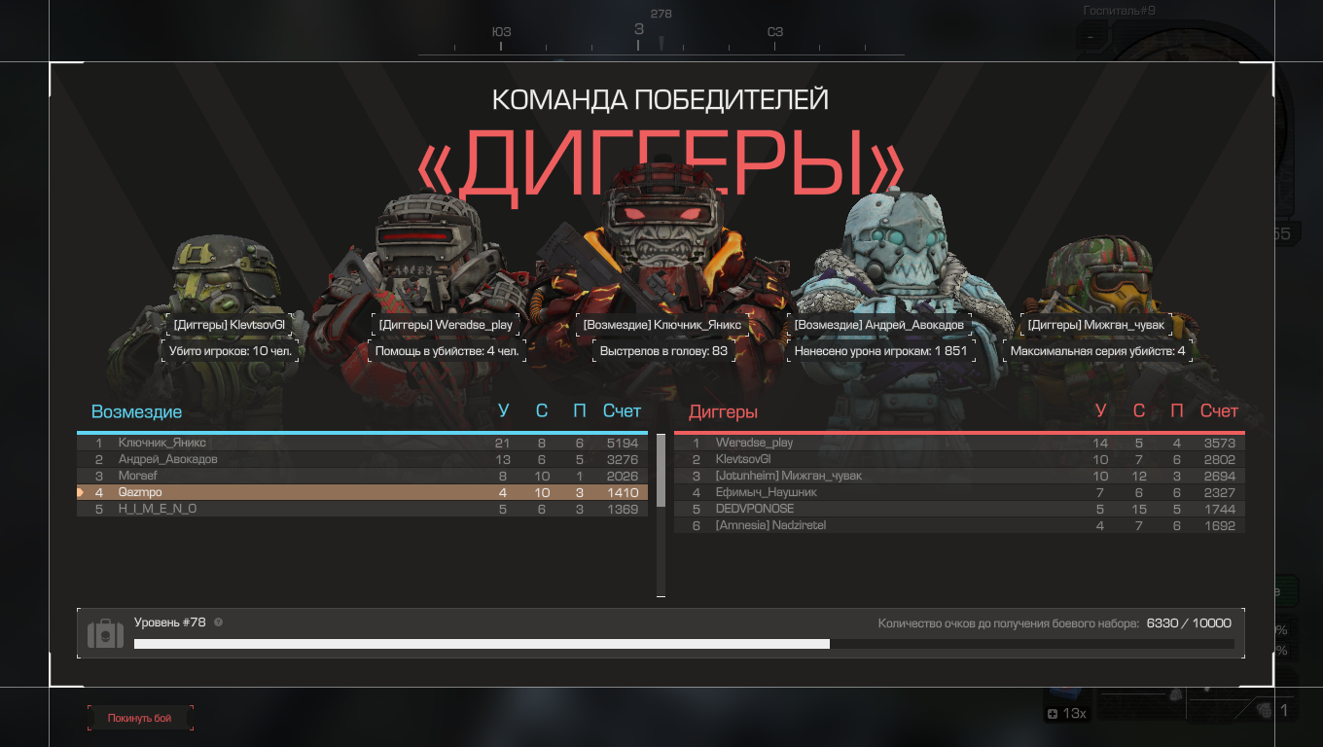The height and width of the screenshot is (747, 1323).
Task: Click the [Диггеры] KlevtsovGl name tag
Action: tap(229, 324)
